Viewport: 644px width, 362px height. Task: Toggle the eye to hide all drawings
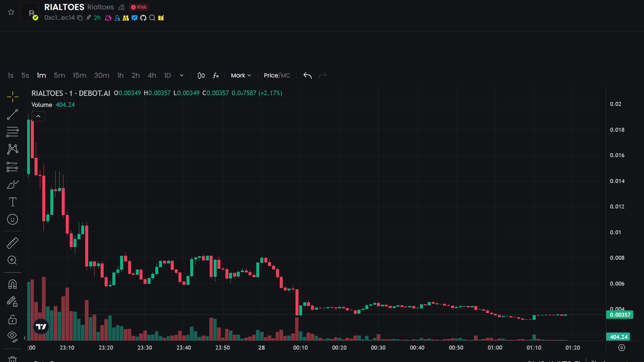click(x=12, y=336)
